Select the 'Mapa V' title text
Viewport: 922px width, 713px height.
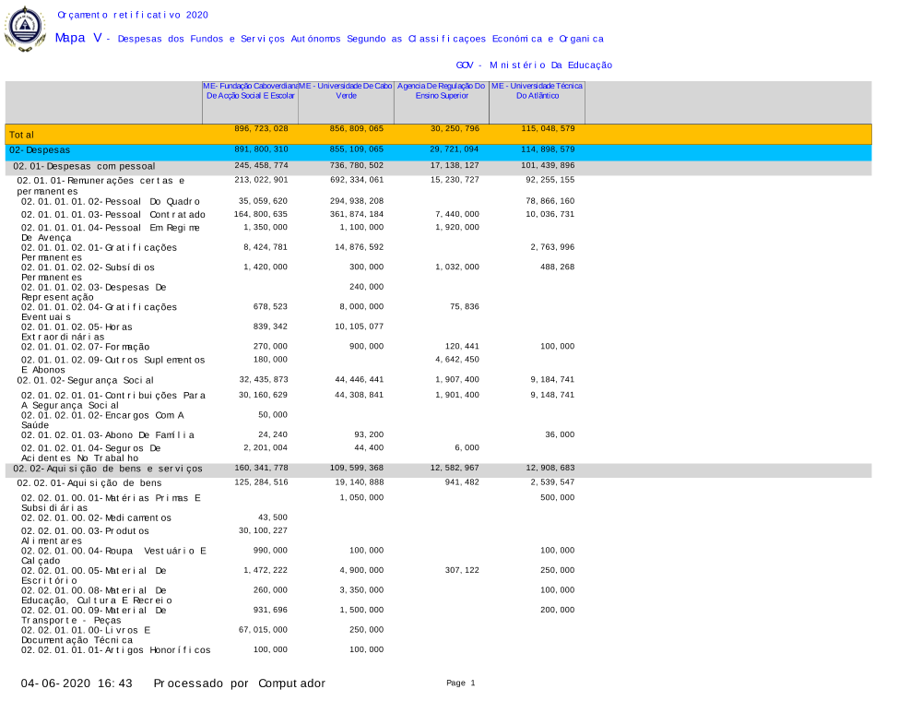pos(77,38)
